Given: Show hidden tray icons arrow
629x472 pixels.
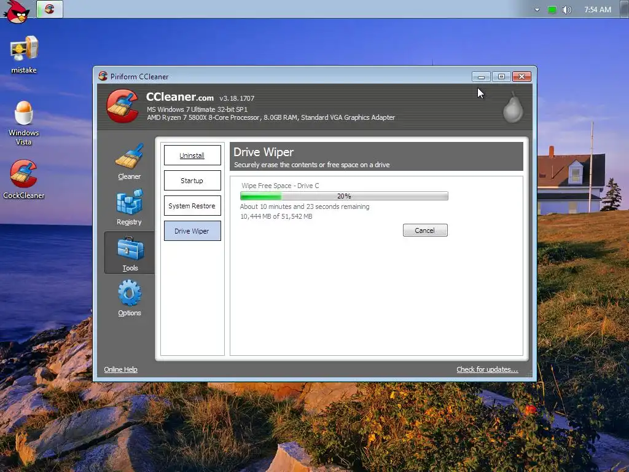Looking at the screenshot, I should tap(537, 10).
